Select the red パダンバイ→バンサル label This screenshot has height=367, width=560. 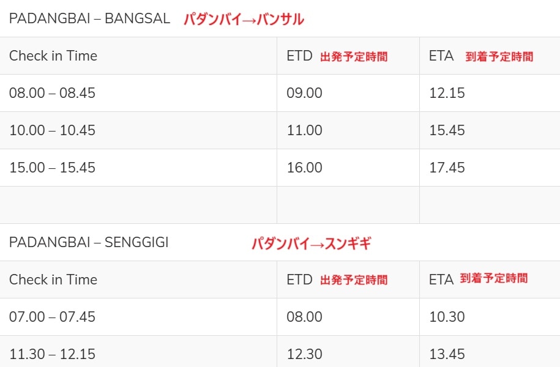pyautogui.click(x=244, y=19)
